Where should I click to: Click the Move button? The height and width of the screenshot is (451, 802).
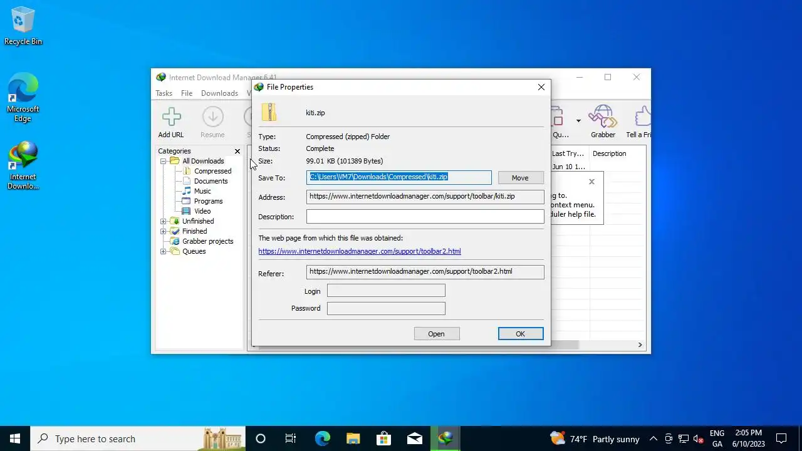coord(520,178)
